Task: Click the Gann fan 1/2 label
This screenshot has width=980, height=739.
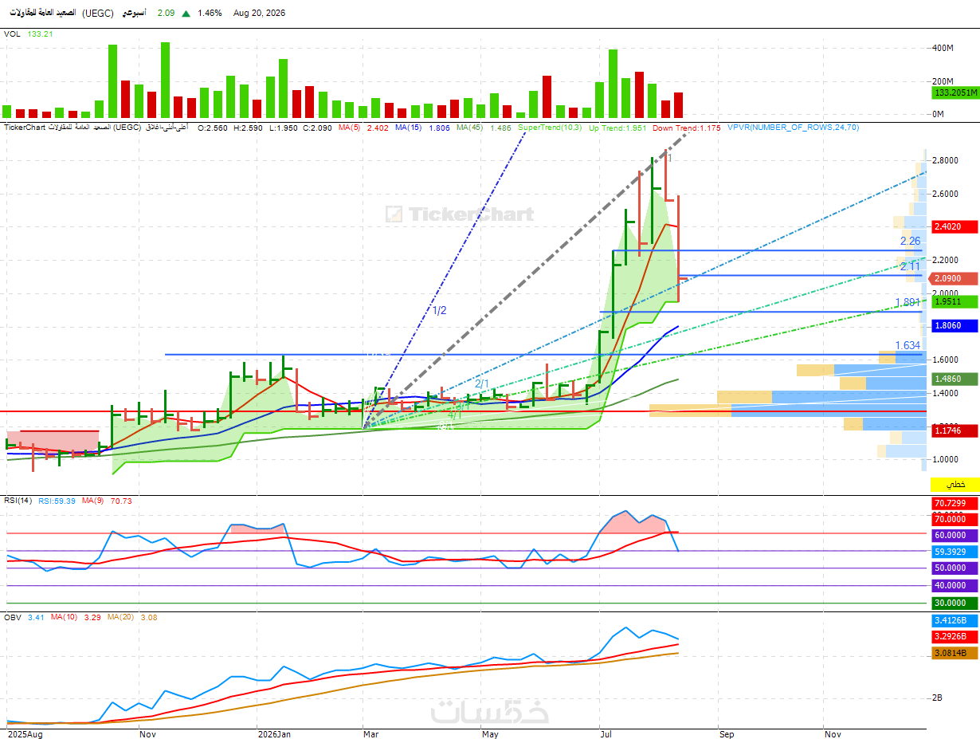Action: (439, 310)
